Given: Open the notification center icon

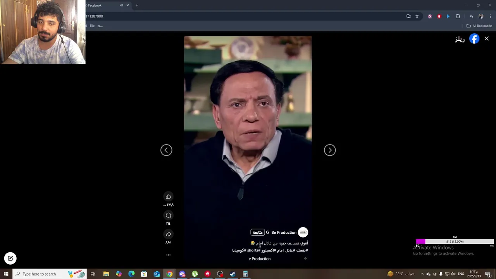Looking at the screenshot, I should [488, 274].
